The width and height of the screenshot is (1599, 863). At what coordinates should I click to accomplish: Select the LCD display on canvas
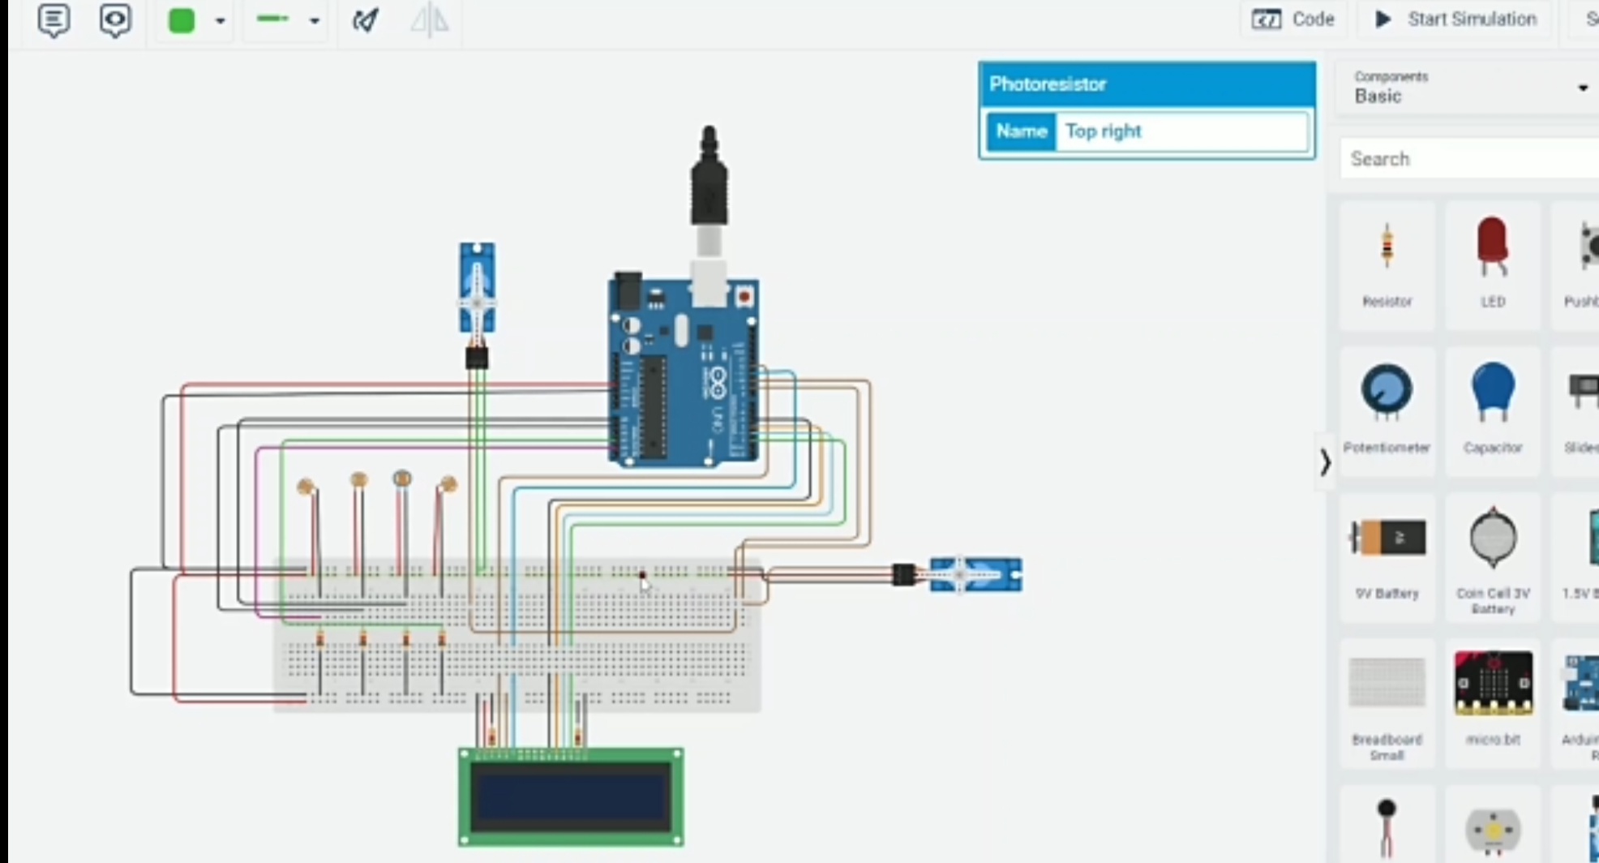pyautogui.click(x=571, y=797)
